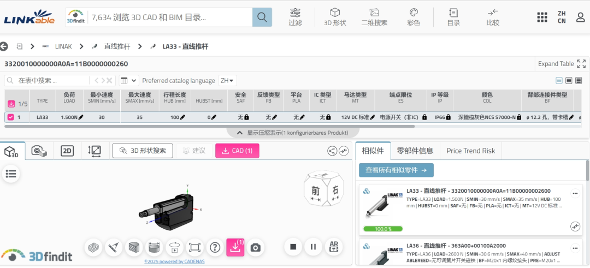Click the share icon above 3D viewer
This screenshot has height=268, width=590.
pyautogui.click(x=332, y=151)
